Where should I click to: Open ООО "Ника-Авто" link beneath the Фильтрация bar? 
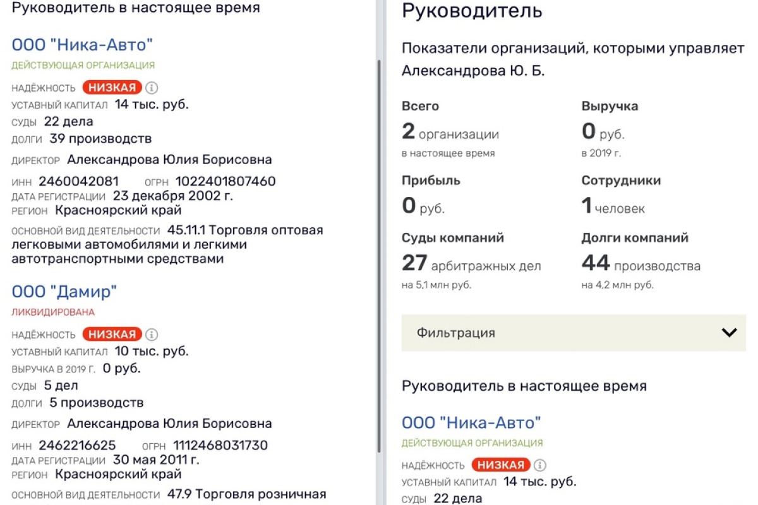pos(471,422)
